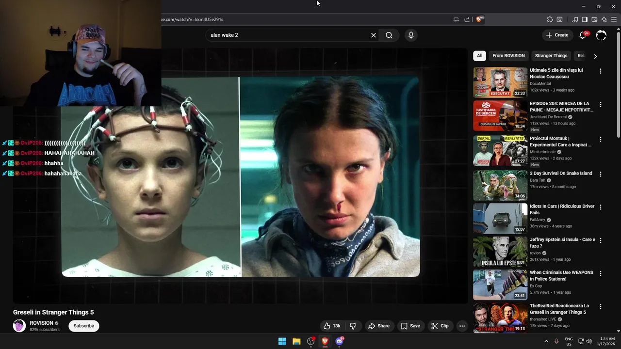621x349 pixels.
Task: Open Idiots In Cars video thumbnail
Action: (500, 219)
